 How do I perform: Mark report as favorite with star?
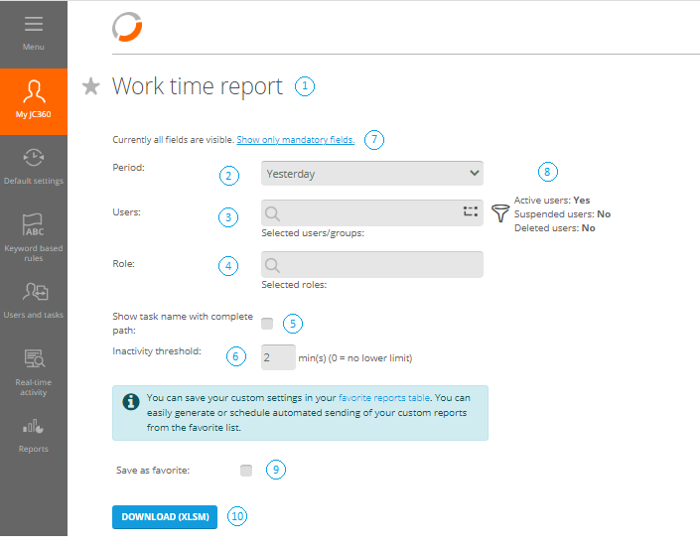tap(91, 86)
